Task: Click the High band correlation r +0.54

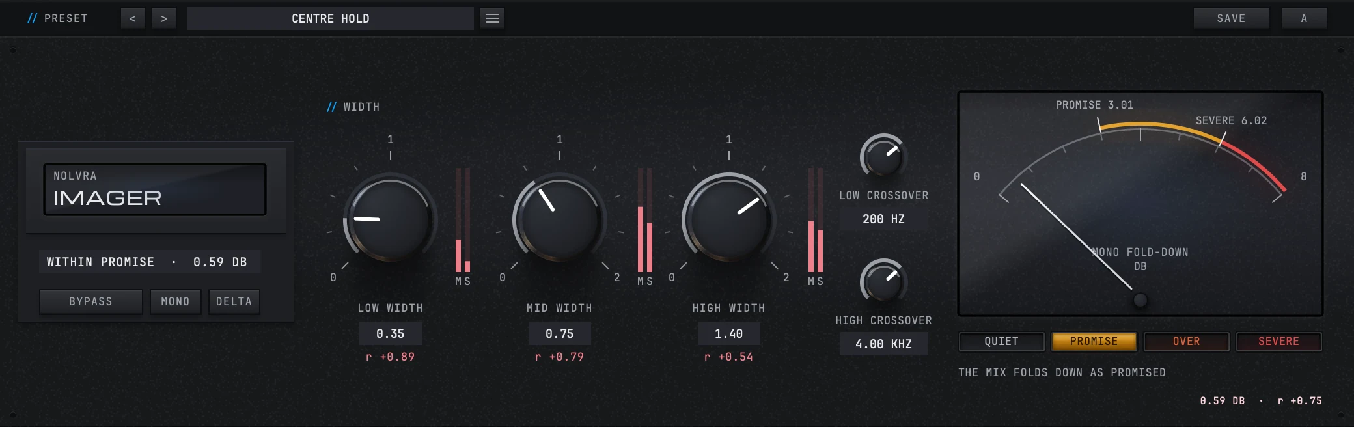Action: tap(729, 357)
